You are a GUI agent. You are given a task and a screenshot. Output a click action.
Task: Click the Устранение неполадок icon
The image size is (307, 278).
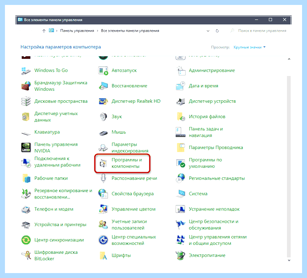coord(181,209)
